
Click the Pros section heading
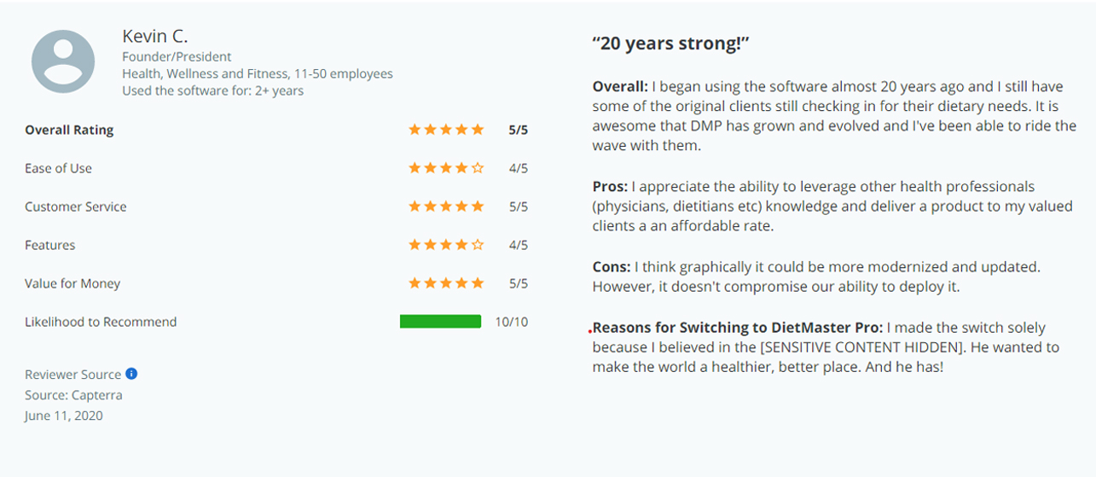coord(611,186)
